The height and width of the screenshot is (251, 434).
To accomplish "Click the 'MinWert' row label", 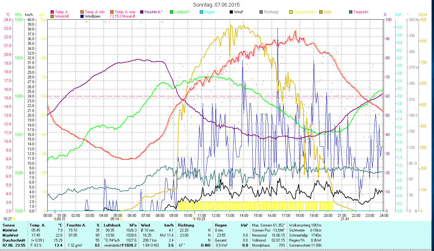I will tap(9, 230).
